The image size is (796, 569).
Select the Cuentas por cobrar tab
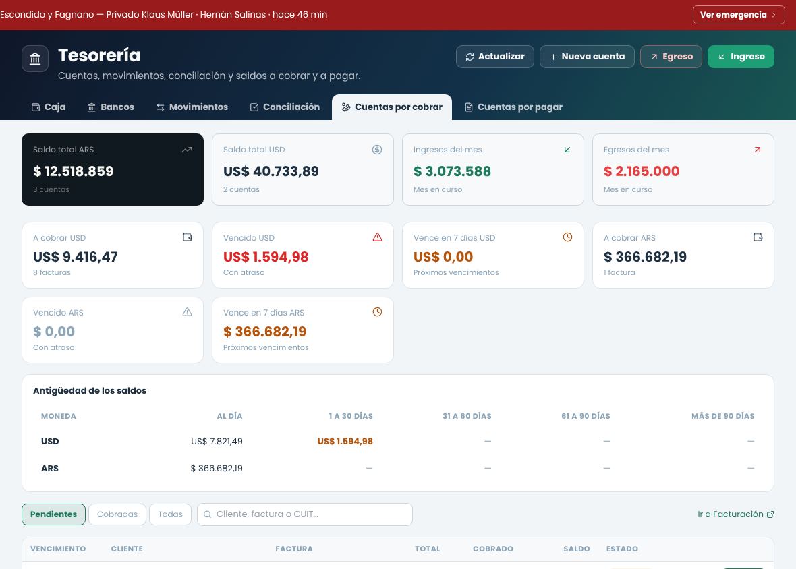click(392, 107)
